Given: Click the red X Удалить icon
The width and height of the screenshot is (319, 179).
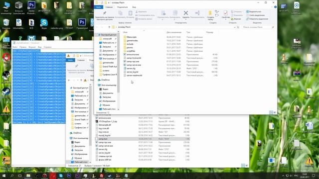Looking at the screenshot, I should coord(186,13).
